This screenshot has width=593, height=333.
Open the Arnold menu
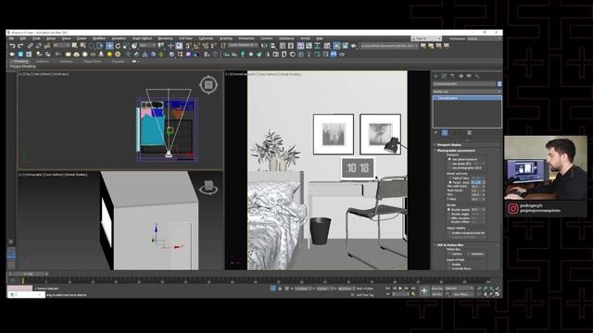coord(305,39)
